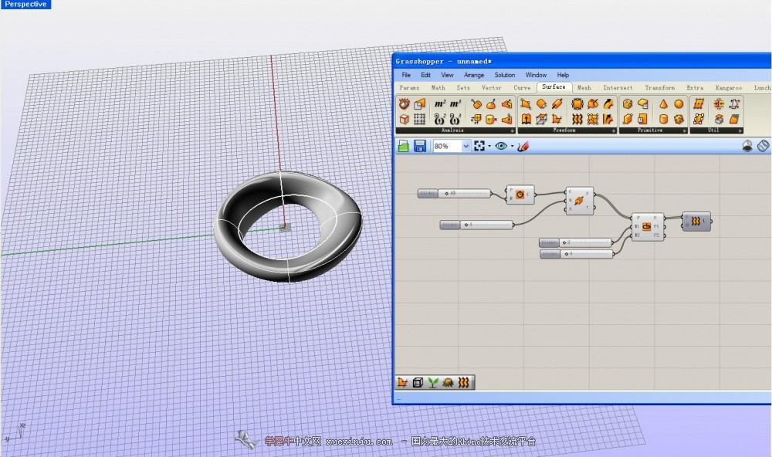Toggle the shaded preview mode icon
Screen dimensions: 772x457
[747, 146]
